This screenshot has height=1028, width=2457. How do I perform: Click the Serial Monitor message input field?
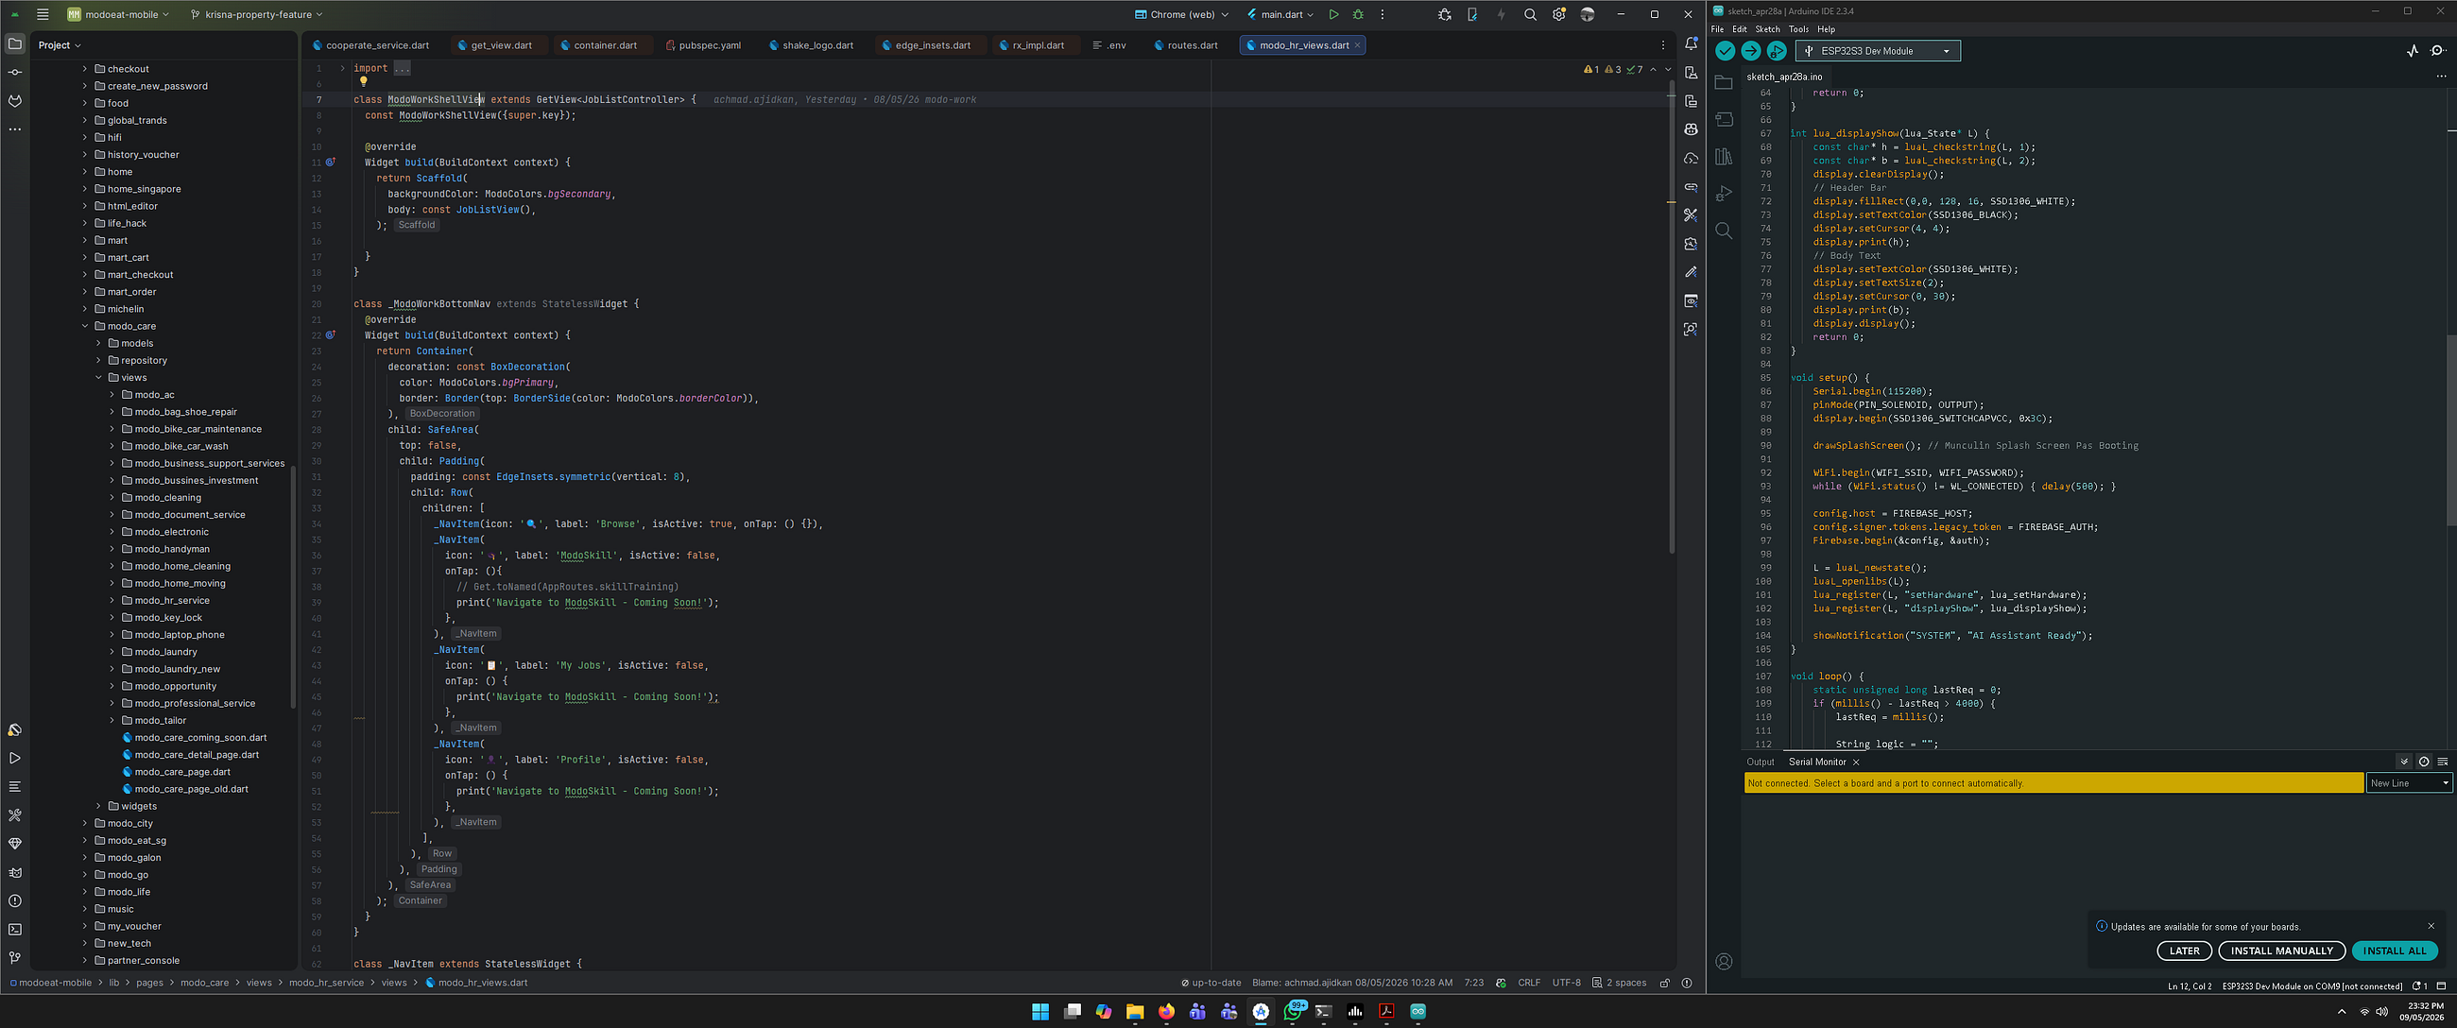click(2053, 783)
